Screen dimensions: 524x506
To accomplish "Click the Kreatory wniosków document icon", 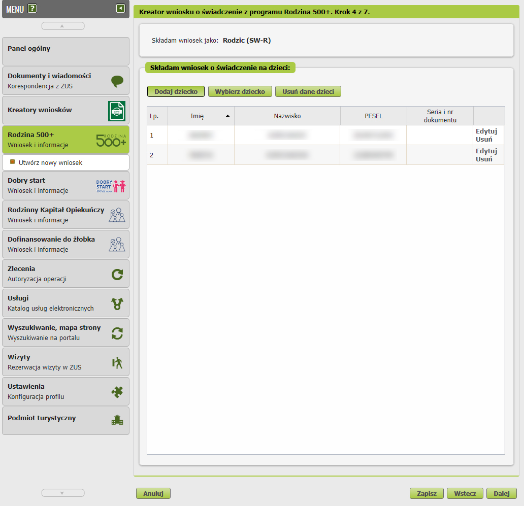I will click(x=117, y=111).
